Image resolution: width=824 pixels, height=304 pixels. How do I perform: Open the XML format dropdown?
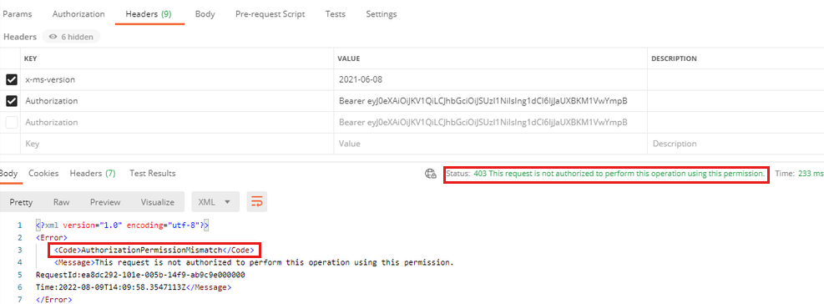pos(215,202)
